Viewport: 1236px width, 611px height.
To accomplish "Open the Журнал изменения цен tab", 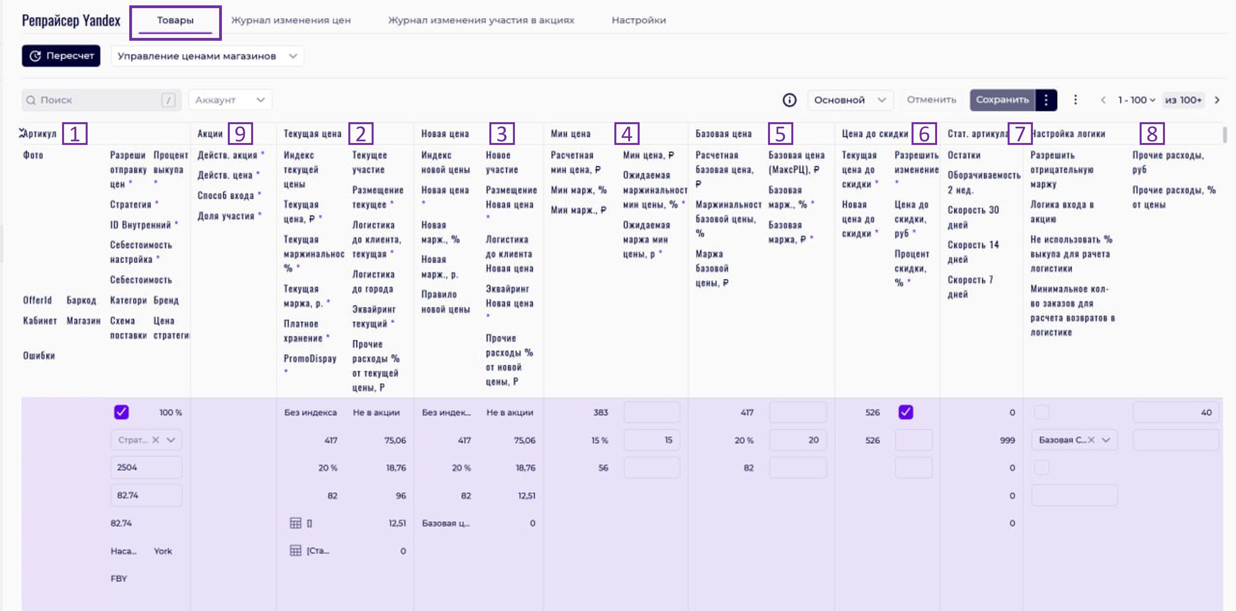I will click(x=291, y=20).
